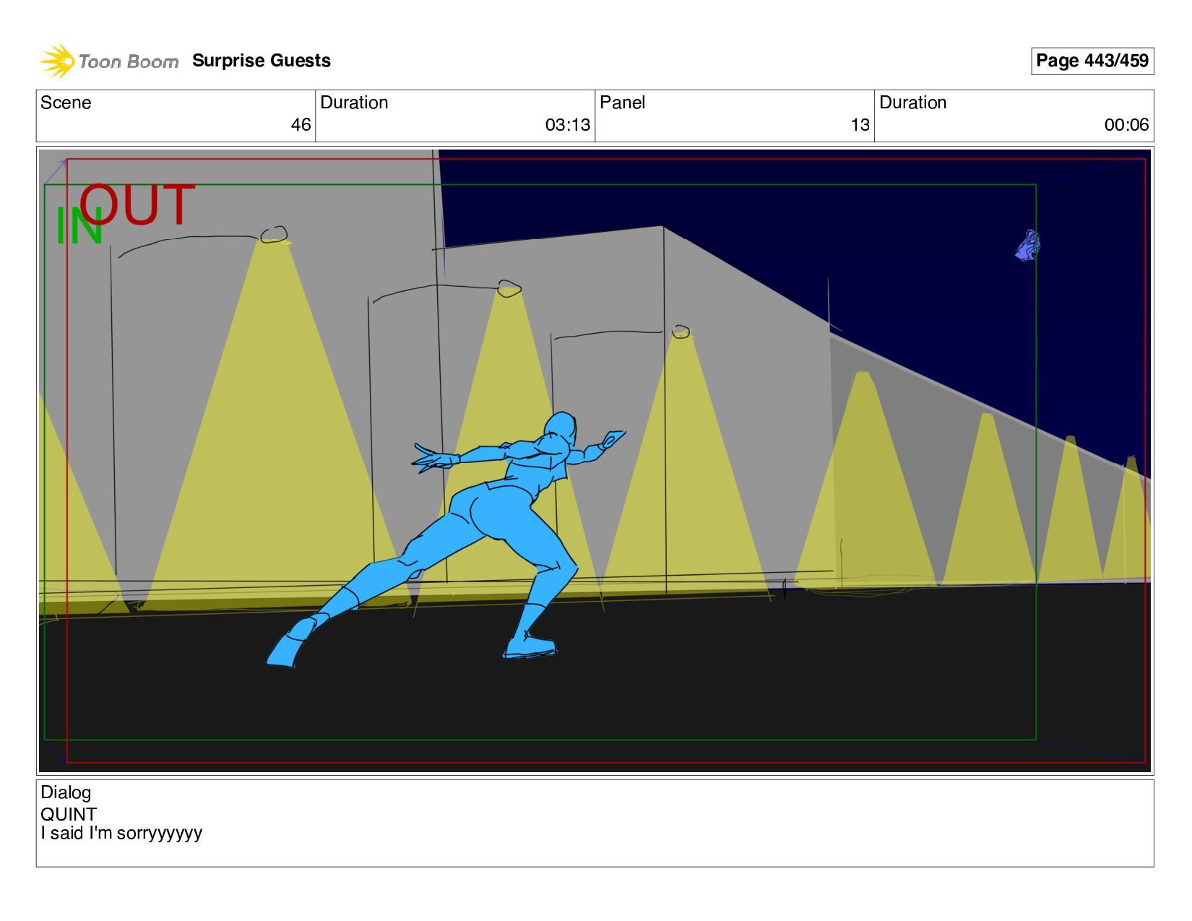Click panel duration value 00:06

tap(1126, 125)
